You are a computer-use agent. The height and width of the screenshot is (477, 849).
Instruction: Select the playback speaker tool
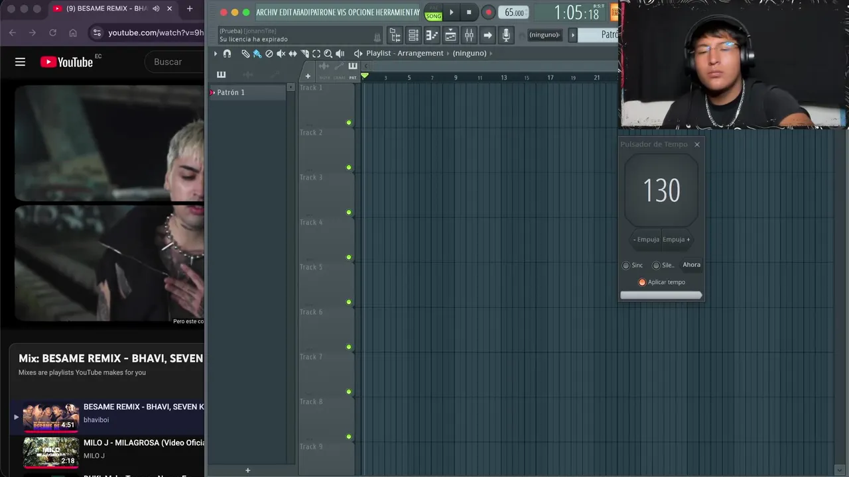(340, 54)
